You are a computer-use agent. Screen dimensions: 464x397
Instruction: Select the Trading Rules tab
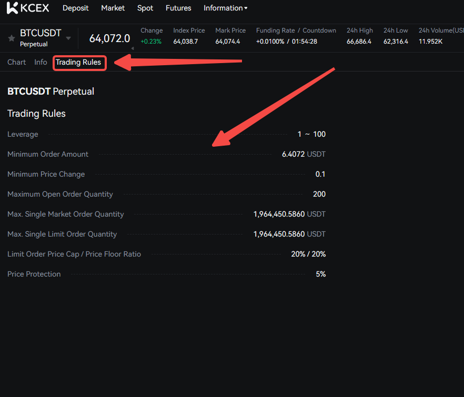78,62
